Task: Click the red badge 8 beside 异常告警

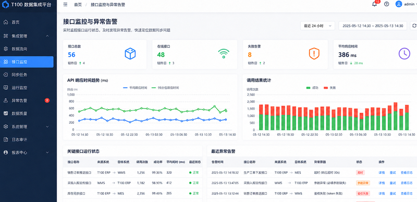Action: click(47, 101)
